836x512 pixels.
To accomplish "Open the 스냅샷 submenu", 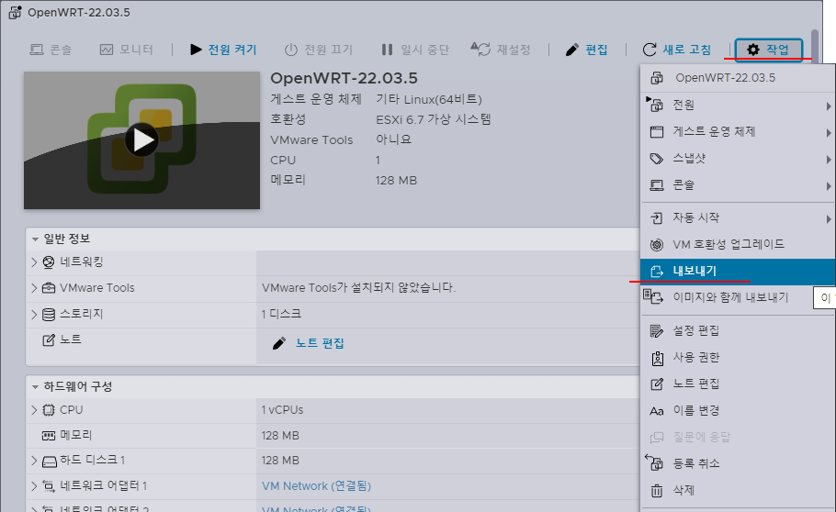I will [738, 158].
